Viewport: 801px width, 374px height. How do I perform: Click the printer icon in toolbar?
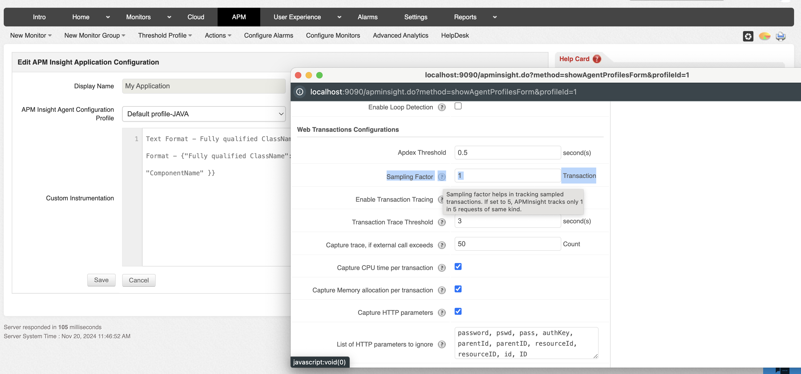(x=780, y=36)
